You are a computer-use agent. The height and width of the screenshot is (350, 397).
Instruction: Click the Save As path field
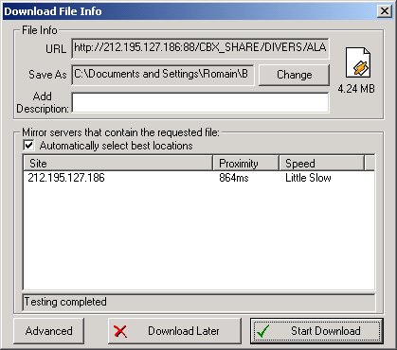click(x=163, y=75)
